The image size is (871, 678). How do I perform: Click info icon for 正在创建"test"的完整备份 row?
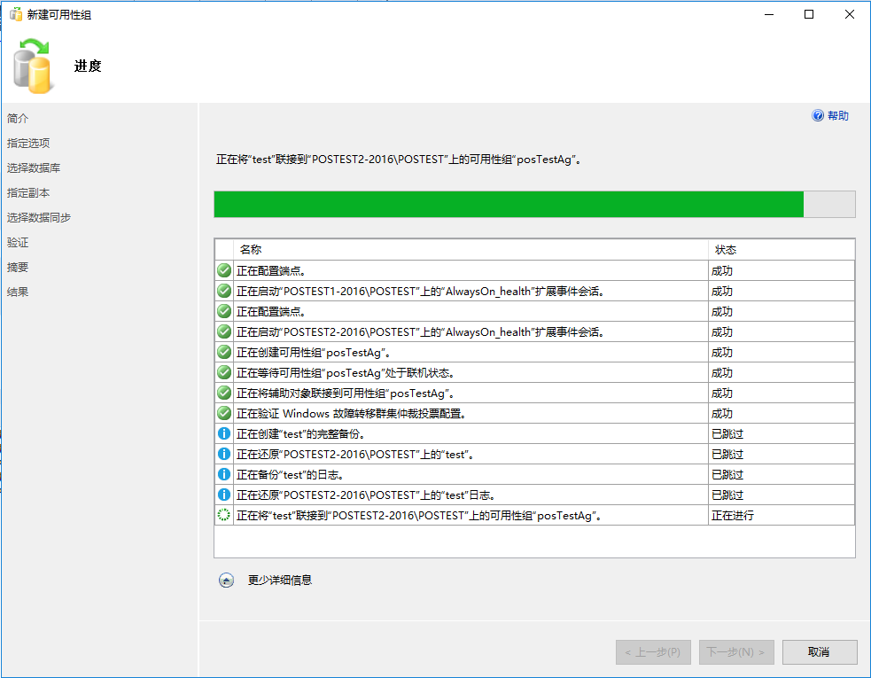pos(224,433)
